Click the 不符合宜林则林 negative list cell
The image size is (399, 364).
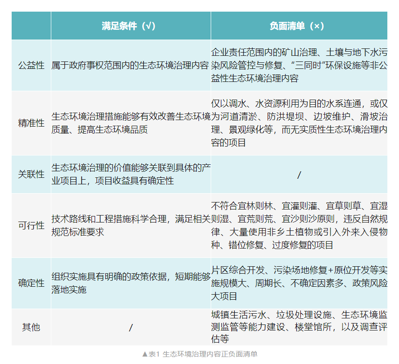299,225
